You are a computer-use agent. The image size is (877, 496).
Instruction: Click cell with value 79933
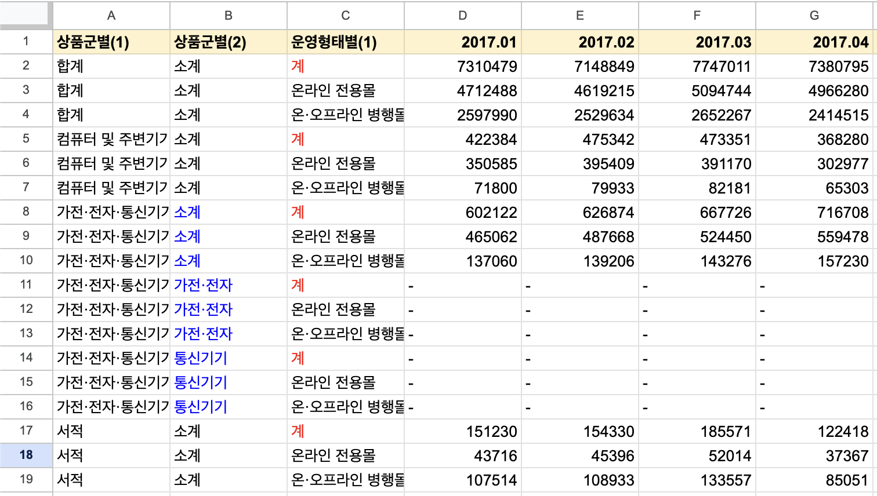[x=580, y=188]
